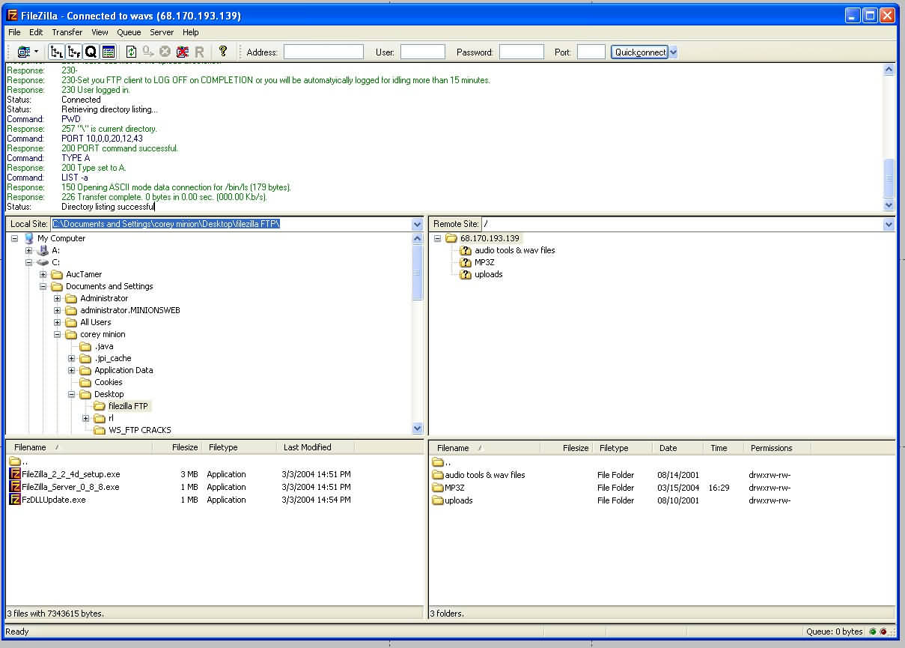Click the User input field
This screenshot has width=905, height=648.
(x=423, y=52)
